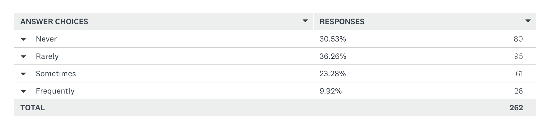Click the Responses column header
The height and width of the screenshot is (127, 547).
[x=342, y=22]
